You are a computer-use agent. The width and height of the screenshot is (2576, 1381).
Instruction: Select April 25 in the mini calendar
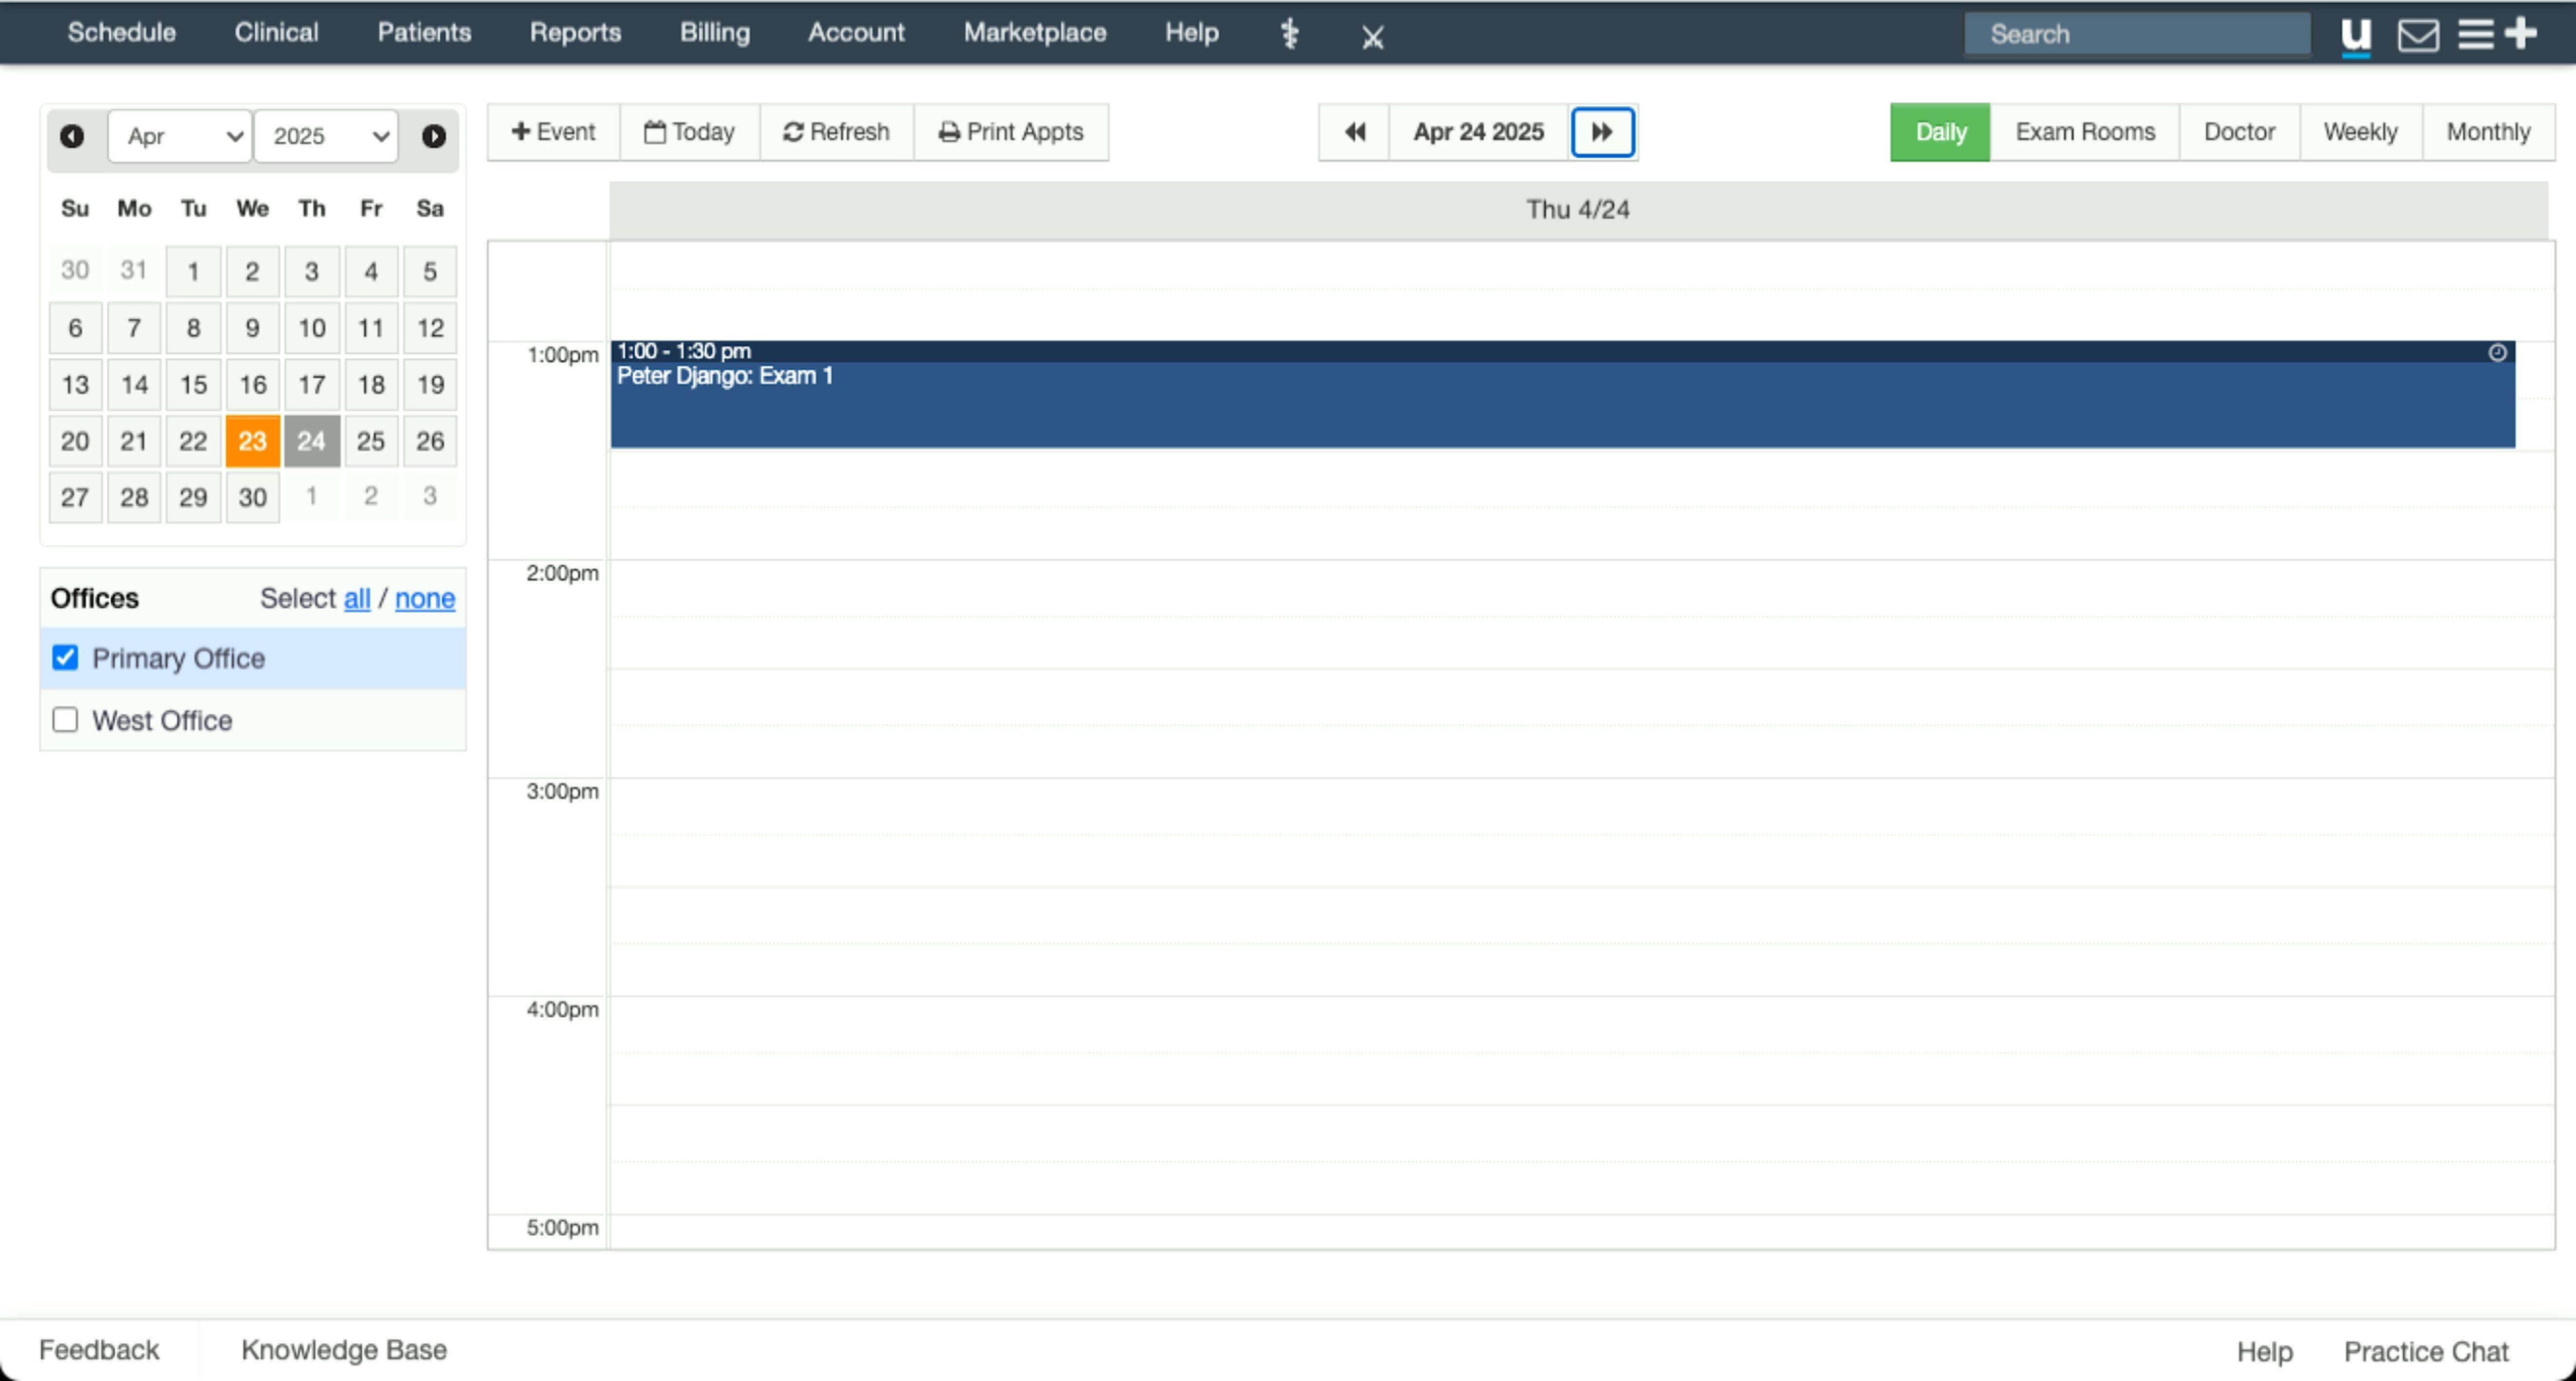point(371,441)
